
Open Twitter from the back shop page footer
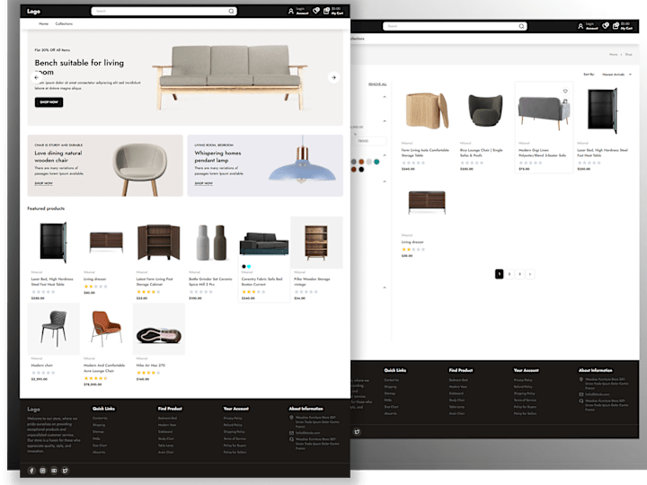pyautogui.click(x=357, y=432)
